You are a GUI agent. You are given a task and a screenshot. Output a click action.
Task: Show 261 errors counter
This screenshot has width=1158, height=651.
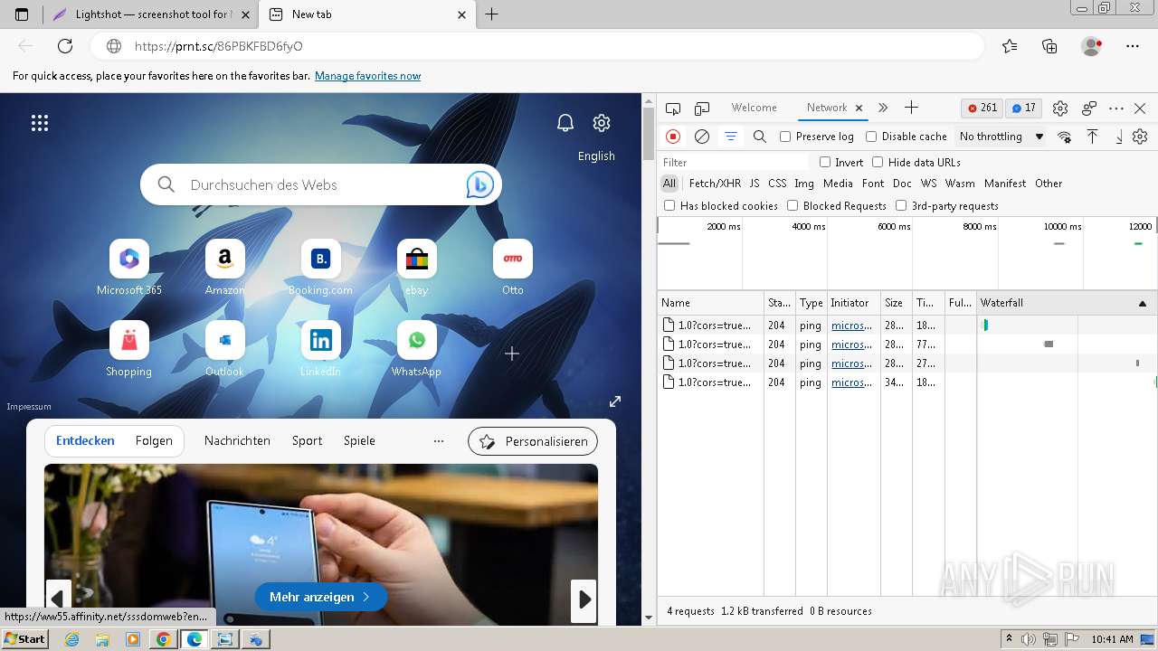pos(982,108)
